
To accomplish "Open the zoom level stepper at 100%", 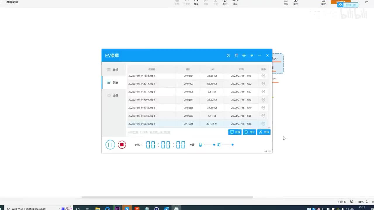I will 367,202.
